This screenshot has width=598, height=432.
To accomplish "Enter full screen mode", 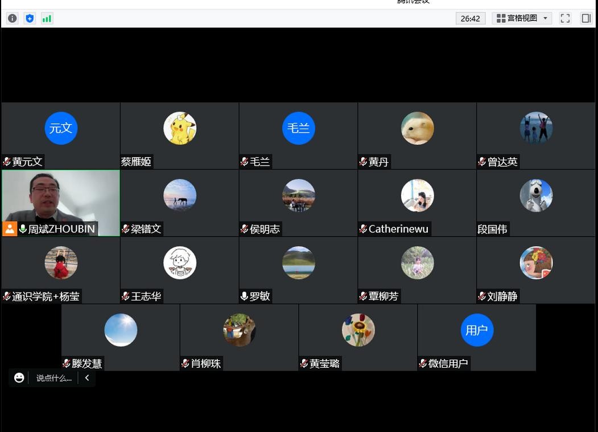I will point(565,18).
